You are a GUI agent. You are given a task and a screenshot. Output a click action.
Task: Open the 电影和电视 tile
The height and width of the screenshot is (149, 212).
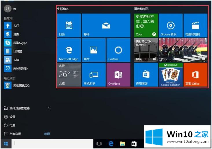pos(196,25)
